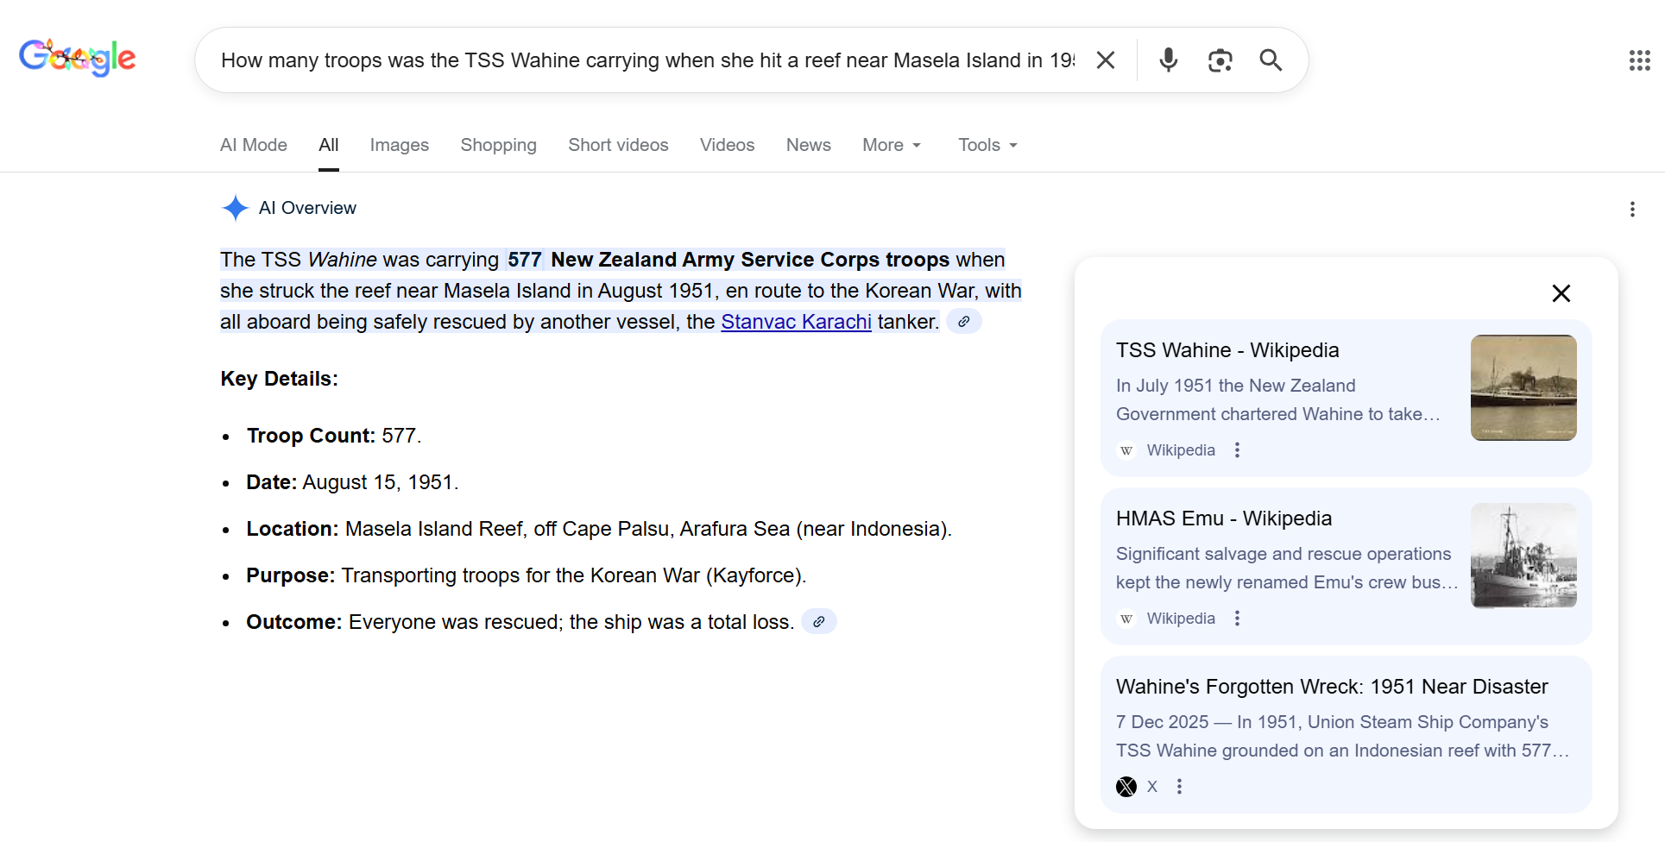1665x842 pixels.
Task: Click the Troop Count: 577 line
Action: point(334,436)
